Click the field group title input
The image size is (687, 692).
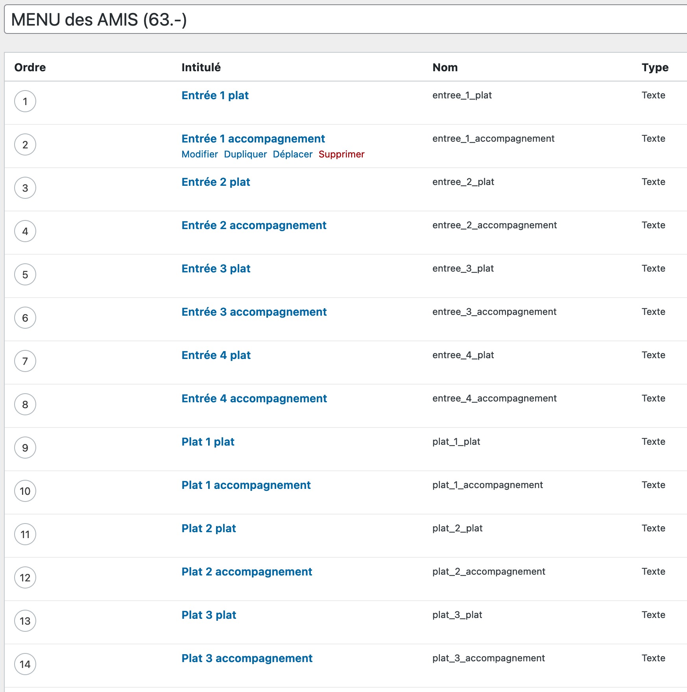(342, 20)
